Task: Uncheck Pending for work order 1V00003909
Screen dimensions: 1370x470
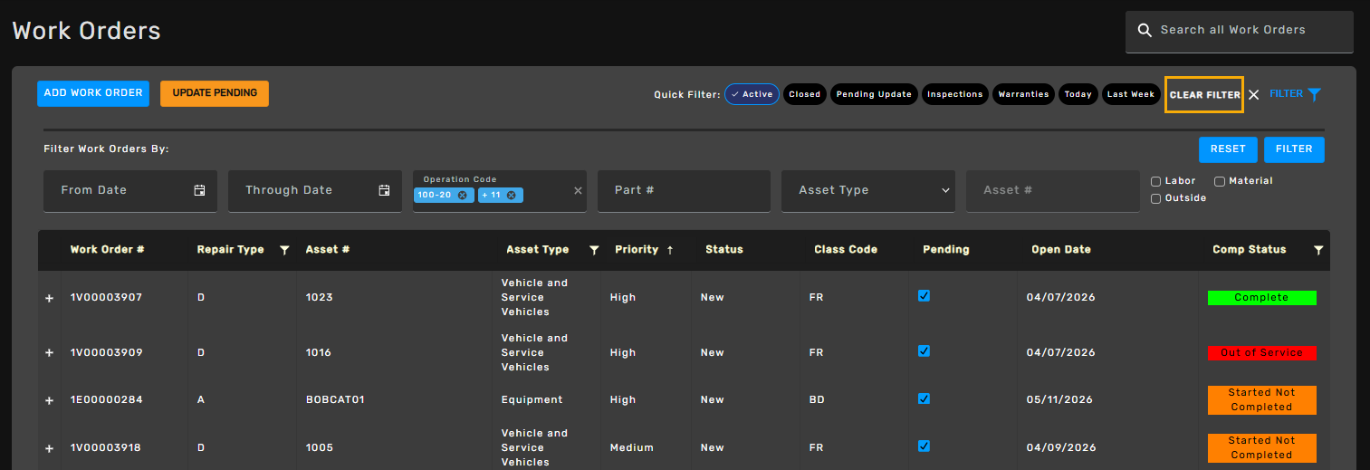Action: pyautogui.click(x=924, y=350)
